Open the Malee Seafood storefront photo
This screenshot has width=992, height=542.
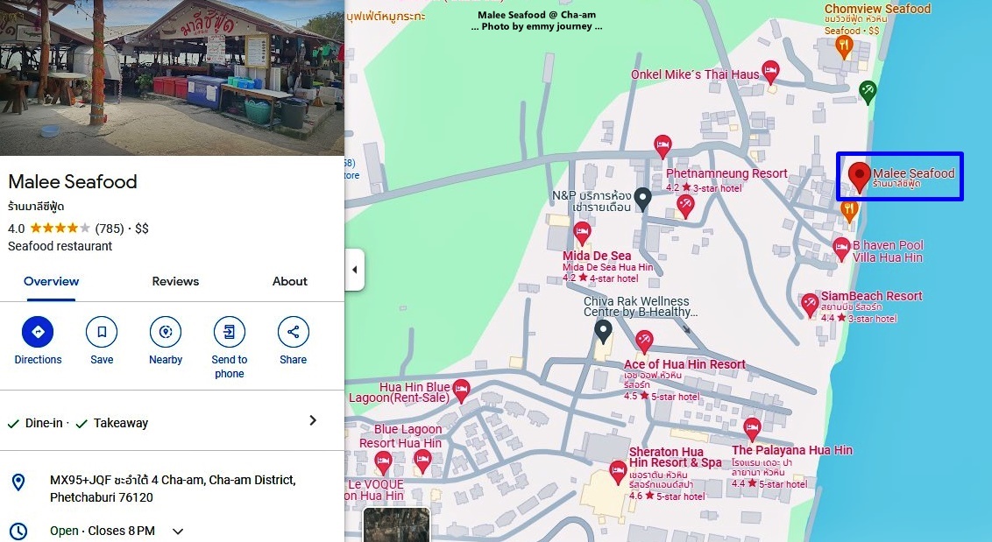[x=172, y=78]
